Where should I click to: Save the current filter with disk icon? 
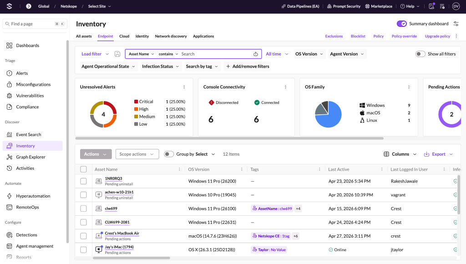point(117,54)
